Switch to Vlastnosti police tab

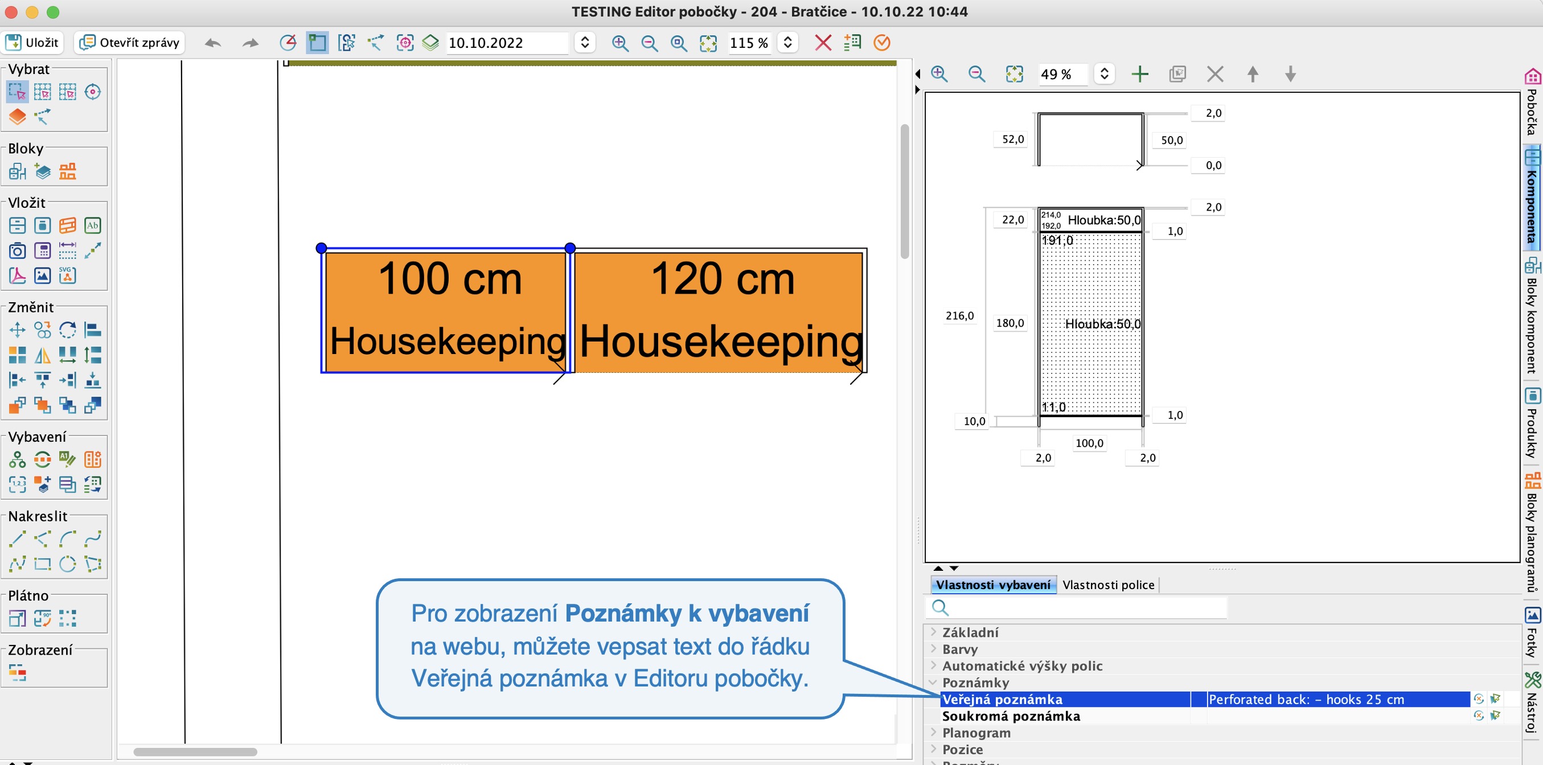1107,585
